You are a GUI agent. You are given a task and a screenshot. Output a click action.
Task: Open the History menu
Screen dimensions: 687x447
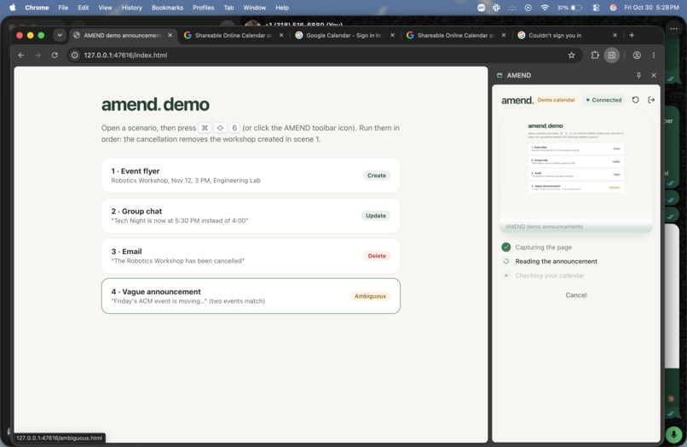[131, 8]
